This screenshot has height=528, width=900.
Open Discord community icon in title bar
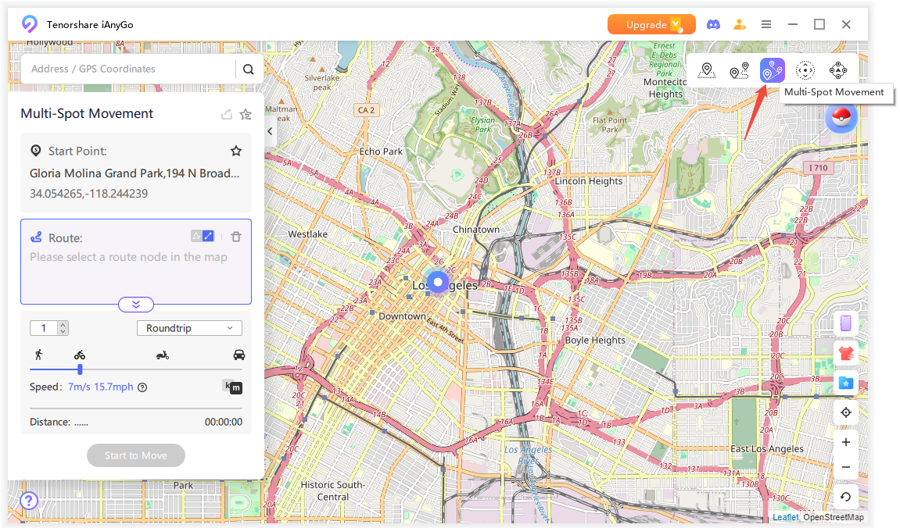coord(712,25)
